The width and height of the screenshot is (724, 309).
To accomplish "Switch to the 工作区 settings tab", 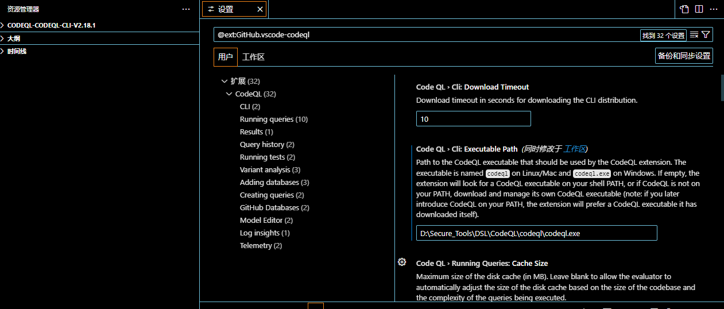I will point(253,57).
